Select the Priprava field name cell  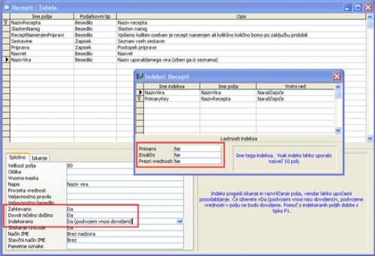point(42,47)
